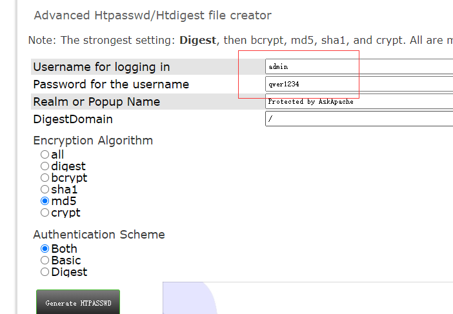Click the 'Password for the username' label
The height and width of the screenshot is (314, 453).
click(x=111, y=84)
